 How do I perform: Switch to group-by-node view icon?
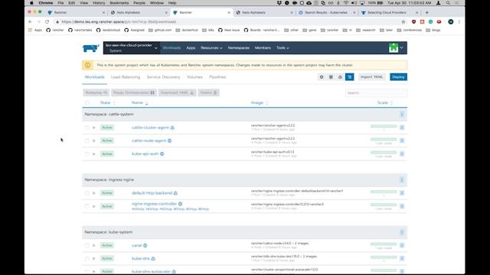340,77
